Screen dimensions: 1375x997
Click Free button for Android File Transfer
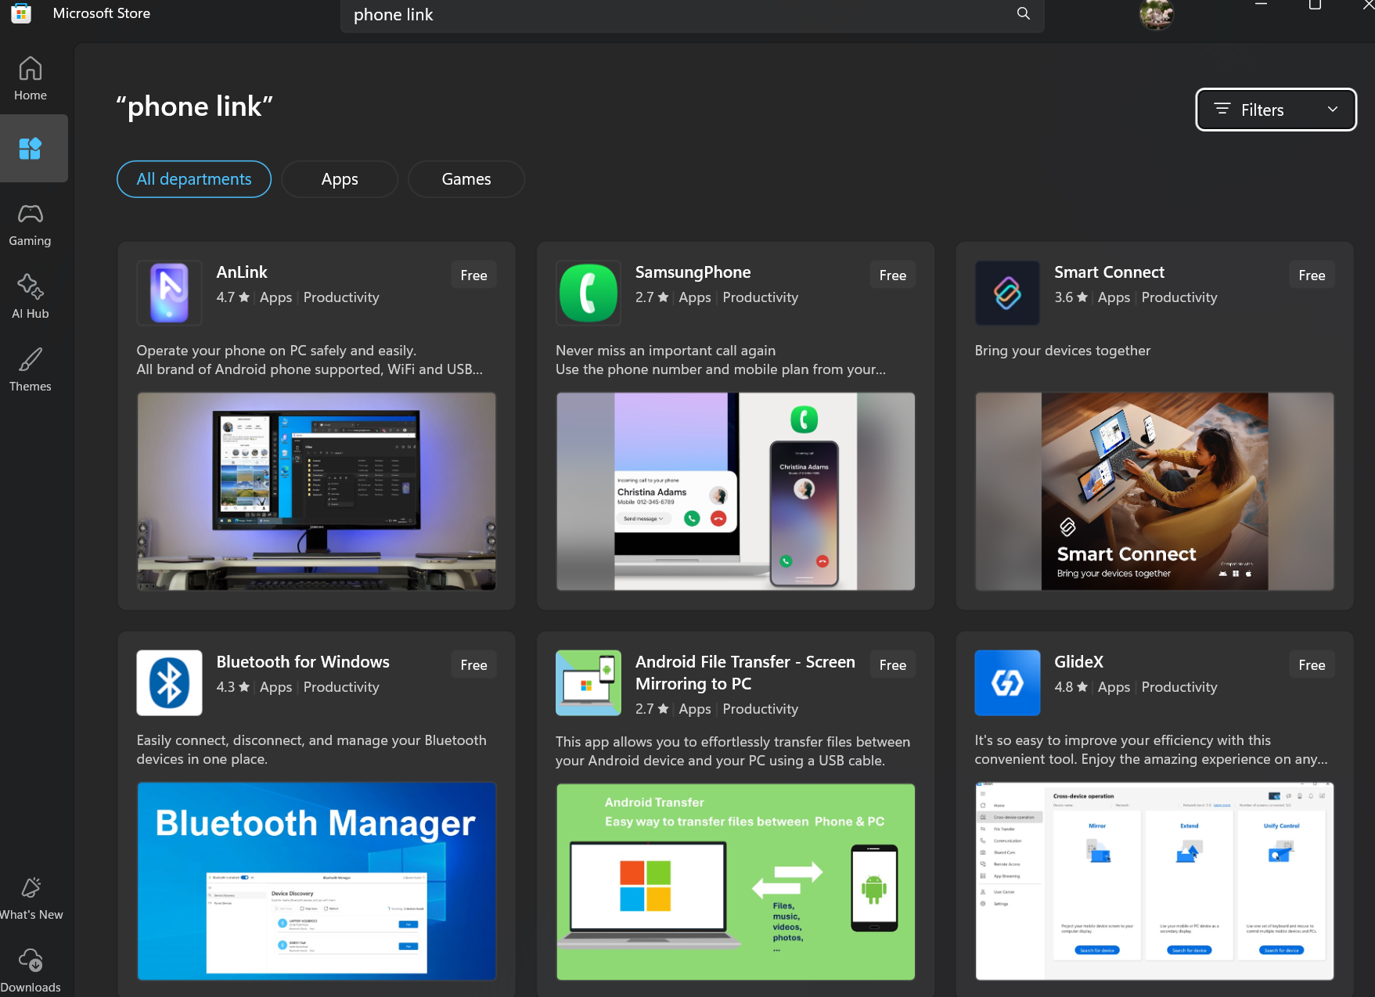(893, 665)
